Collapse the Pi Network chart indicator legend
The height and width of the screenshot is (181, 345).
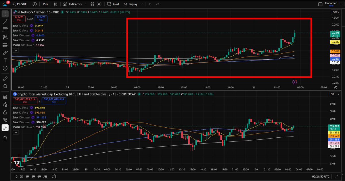16,50
